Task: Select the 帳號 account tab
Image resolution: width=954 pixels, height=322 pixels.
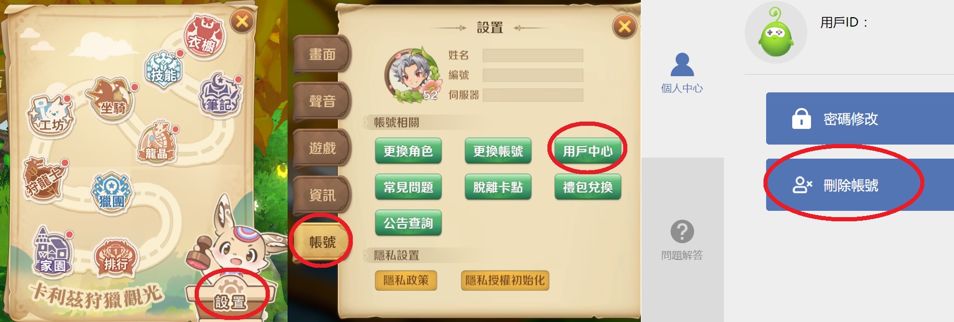Action: [x=322, y=242]
